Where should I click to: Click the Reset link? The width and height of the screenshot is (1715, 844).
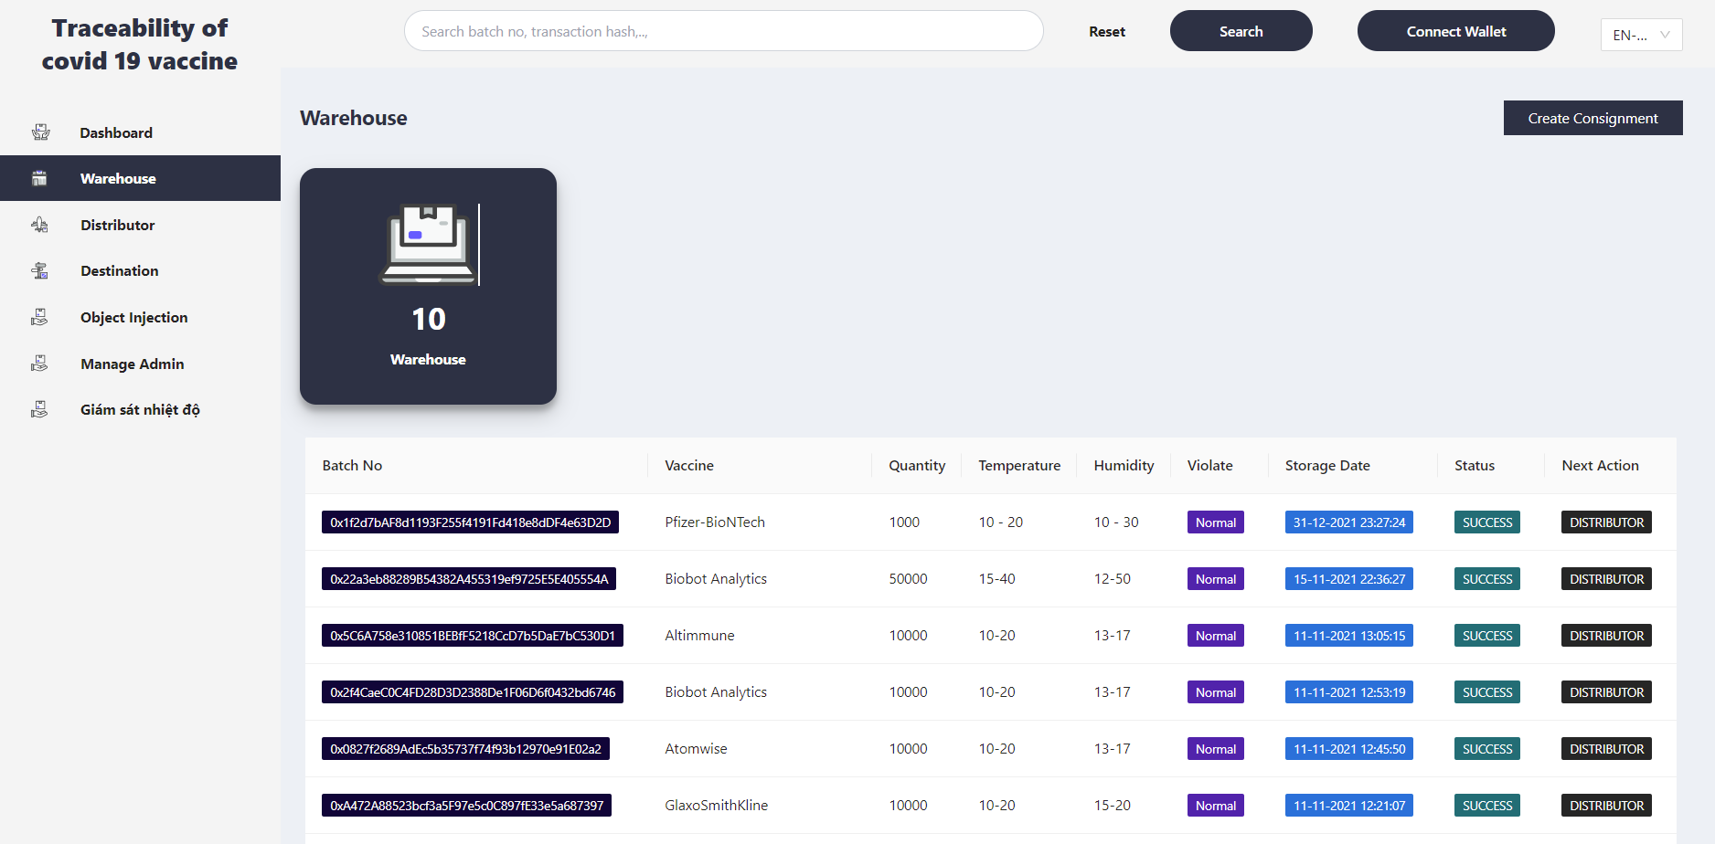[x=1106, y=31]
